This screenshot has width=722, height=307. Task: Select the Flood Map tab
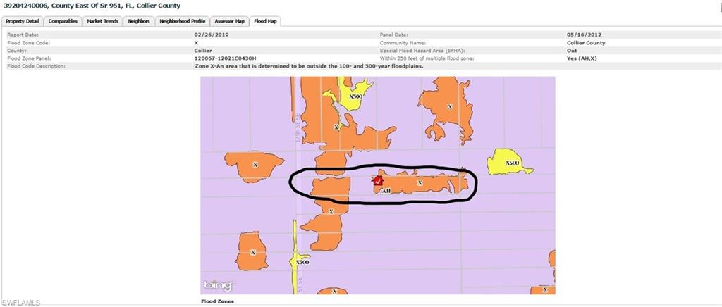pyautogui.click(x=266, y=21)
